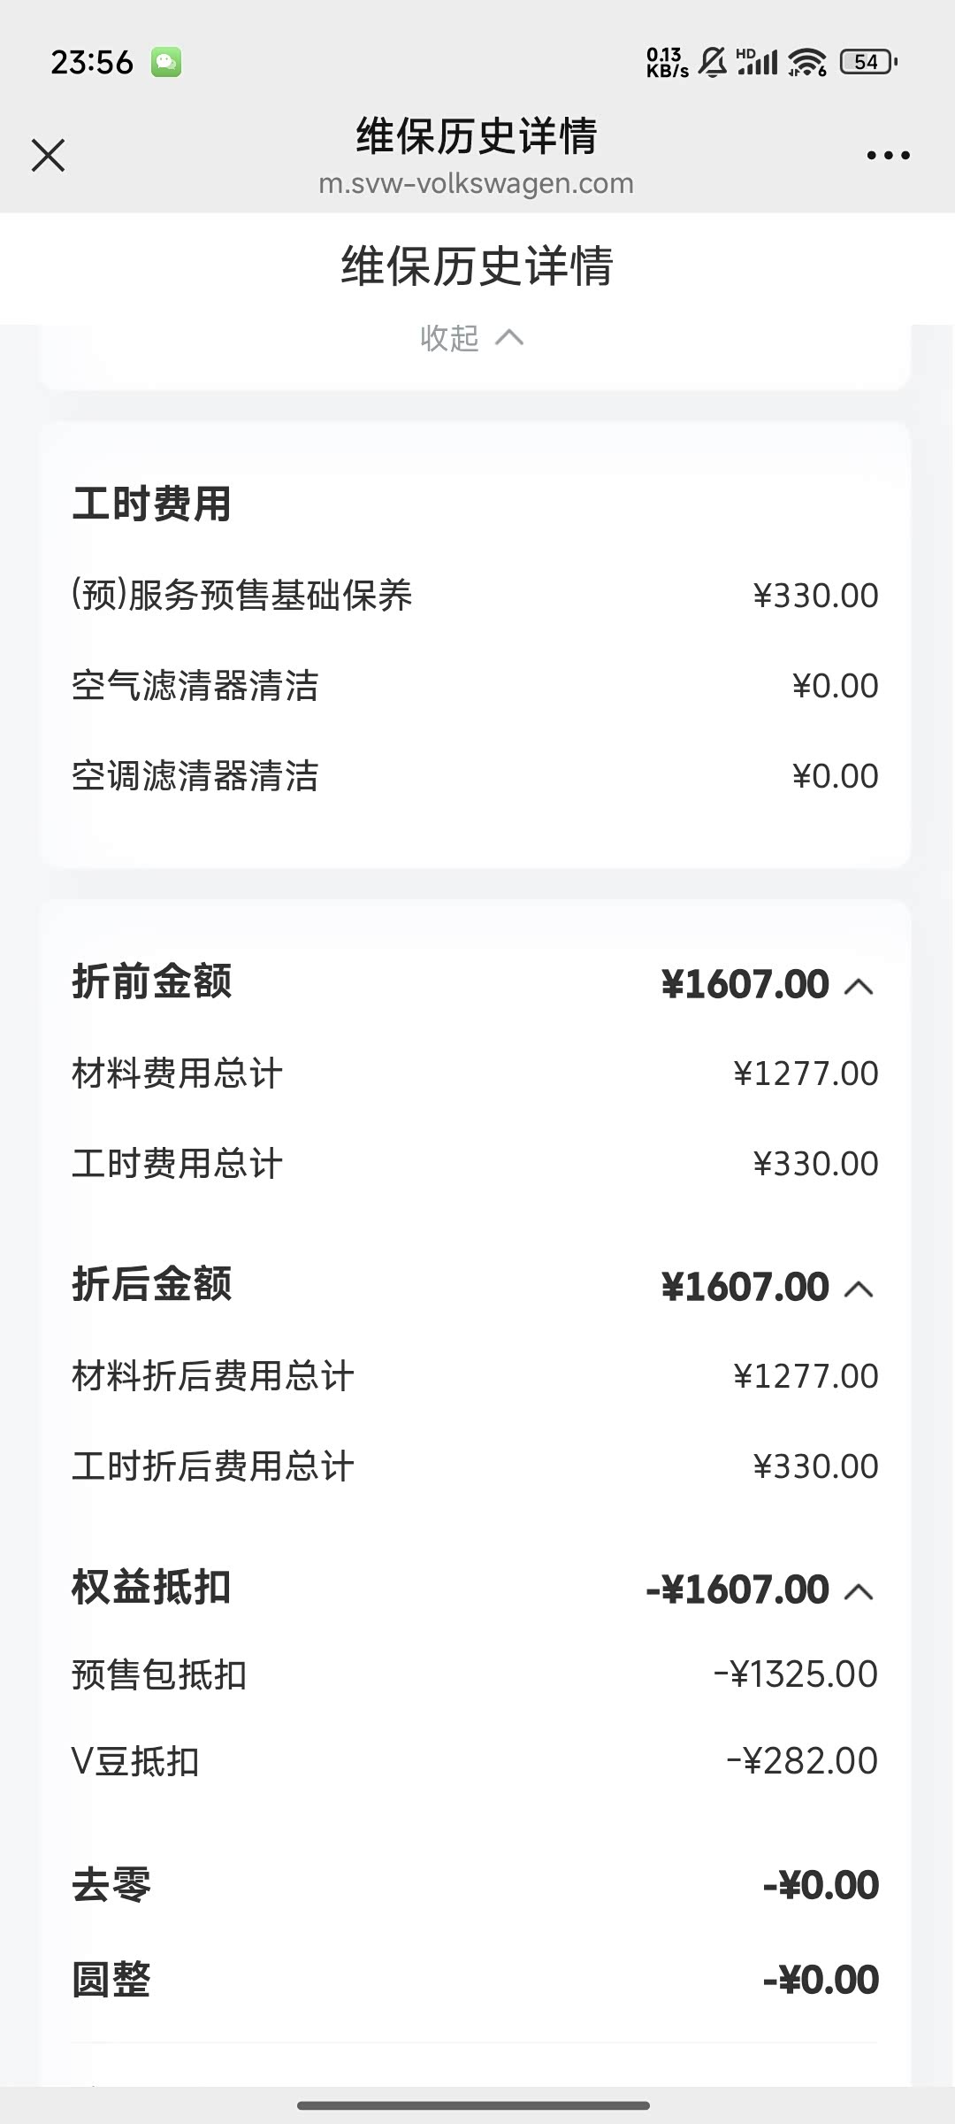Tap the muted bell notification icon
Image resolution: width=955 pixels, height=2124 pixels.
click(x=712, y=62)
